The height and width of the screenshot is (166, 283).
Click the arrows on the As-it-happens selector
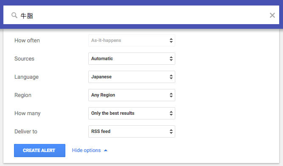click(171, 40)
